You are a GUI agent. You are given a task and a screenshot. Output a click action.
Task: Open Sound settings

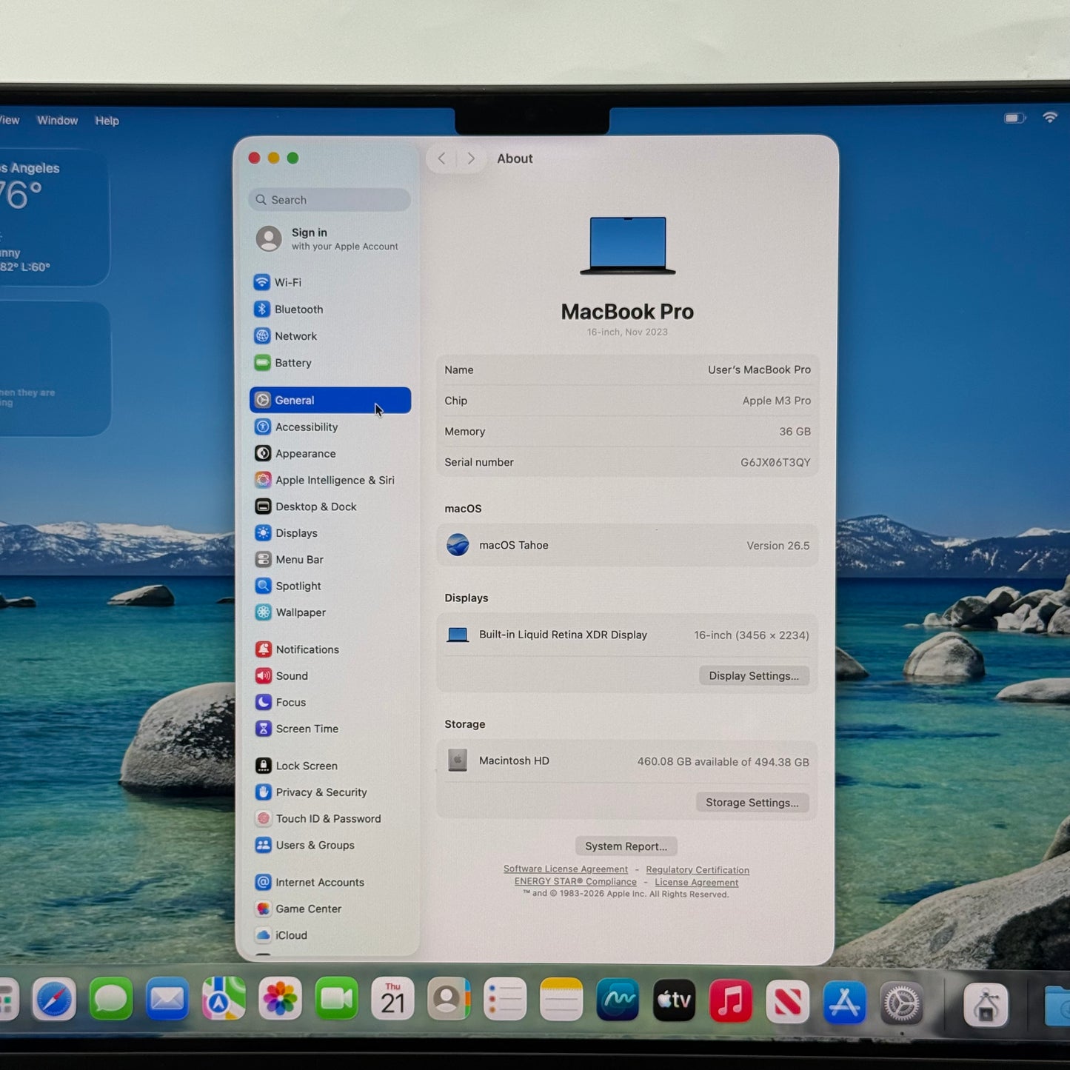[x=330, y=675]
